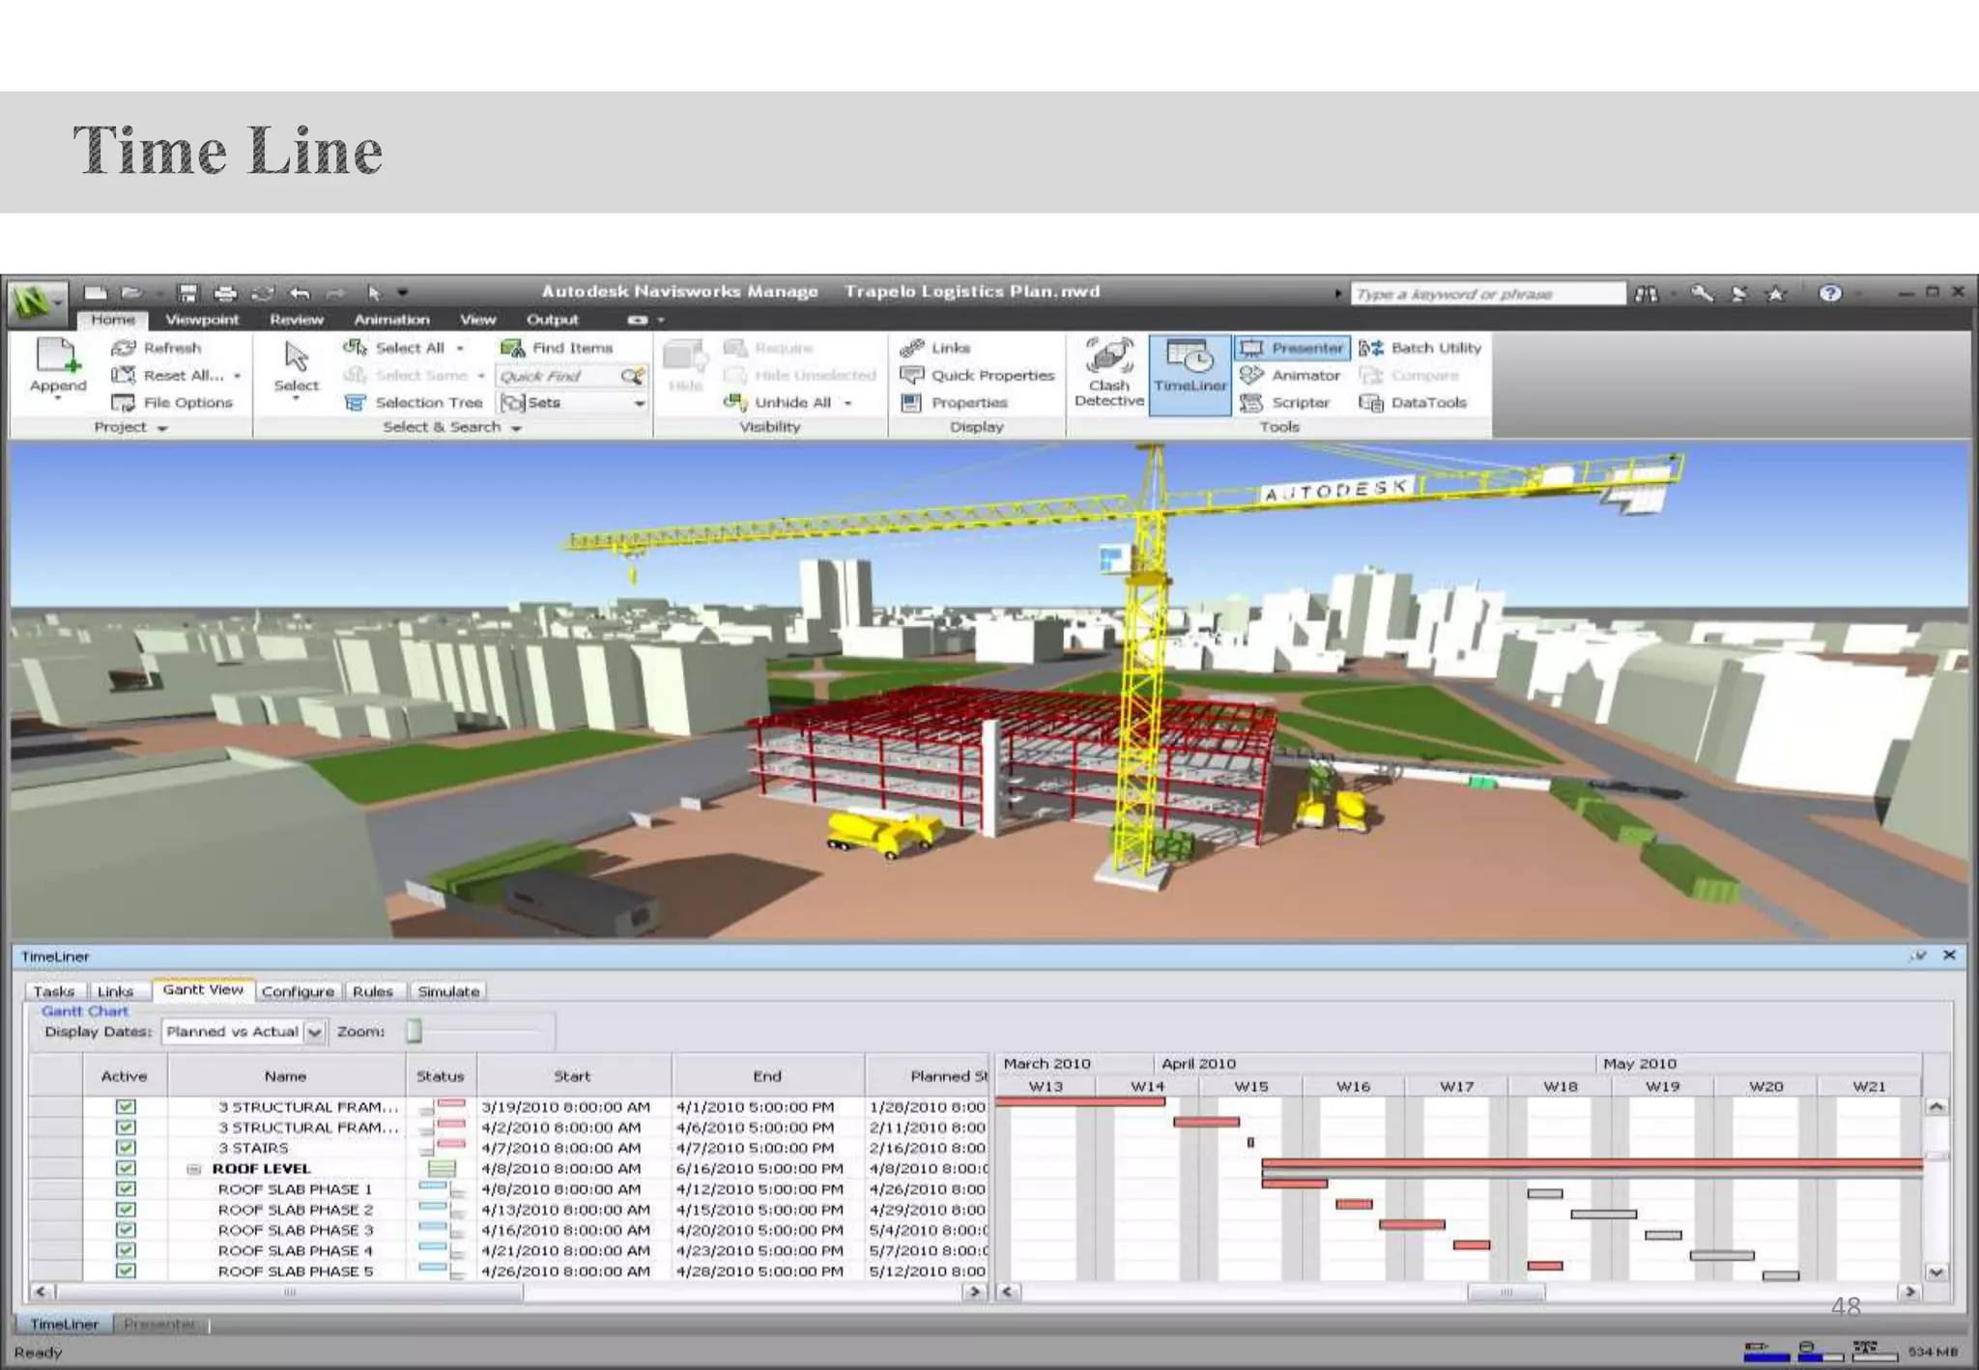Open the Simulate tab in TimeLiner
The height and width of the screenshot is (1370, 1979).
coord(448,991)
